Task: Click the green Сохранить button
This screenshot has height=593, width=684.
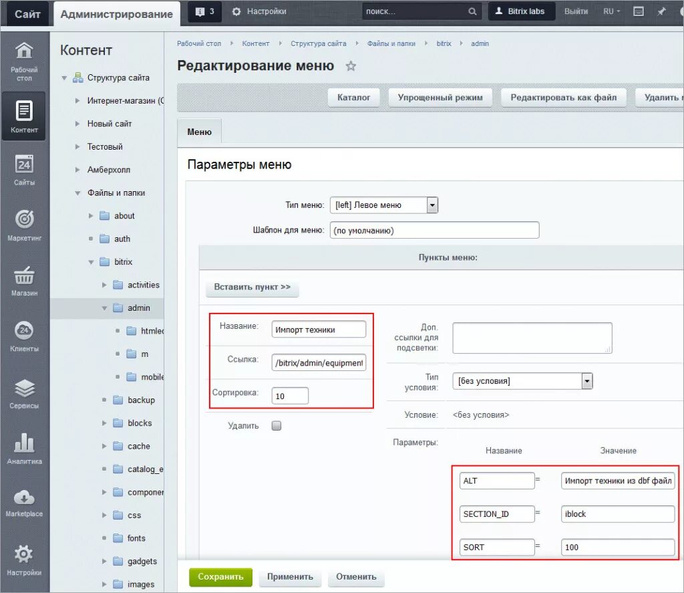Action: point(220,576)
